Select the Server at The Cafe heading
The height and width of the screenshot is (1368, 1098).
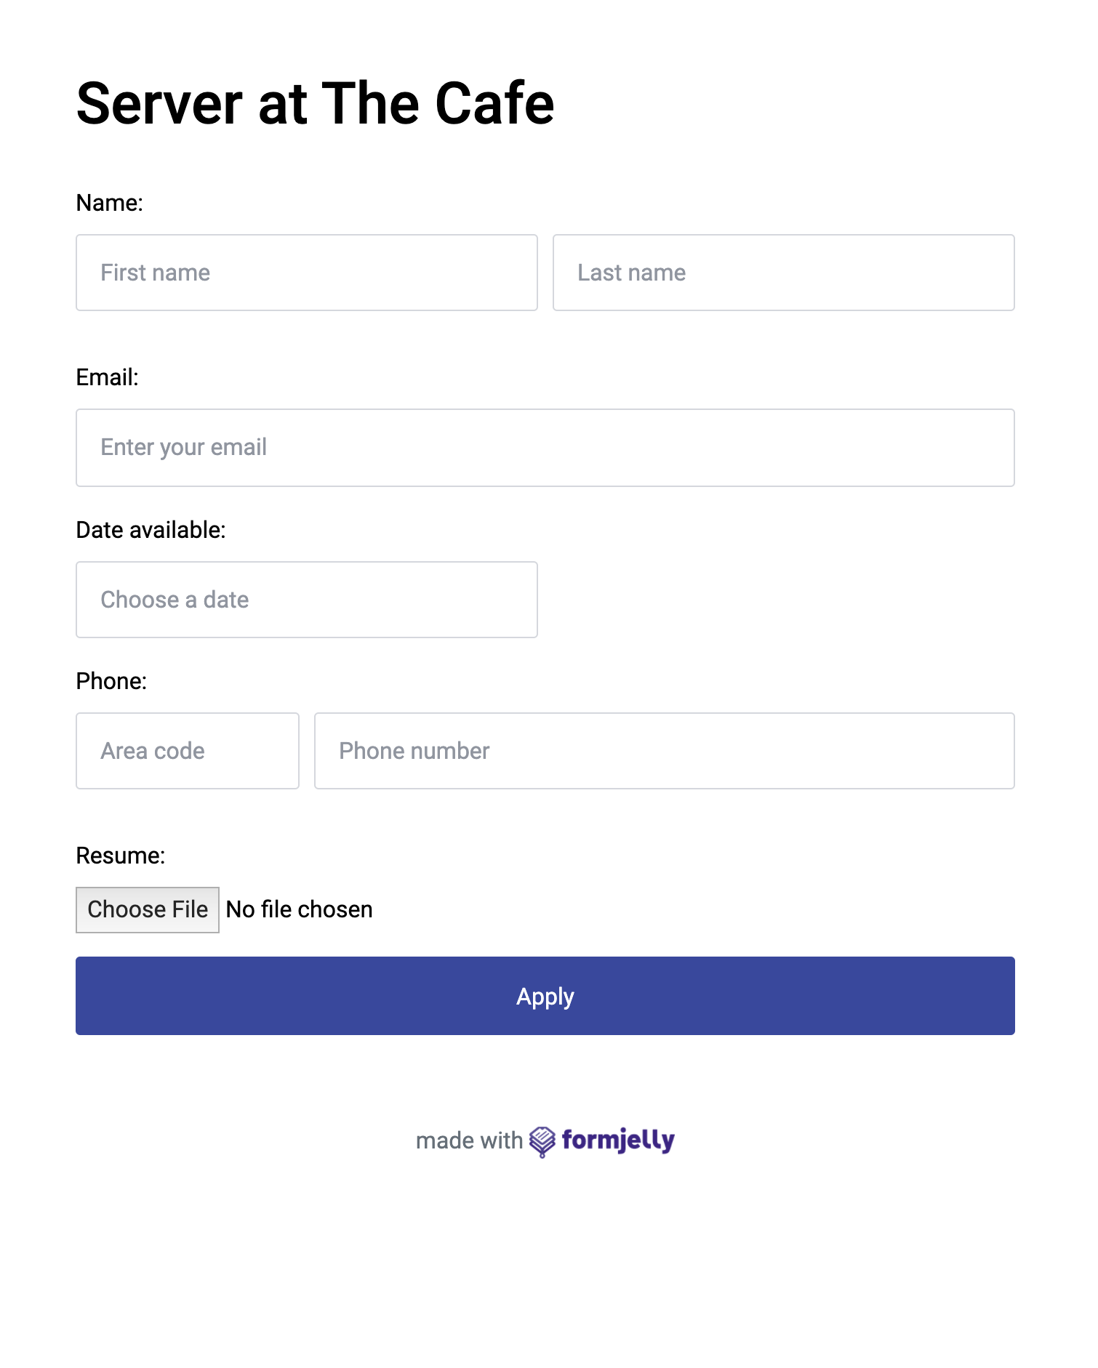pos(316,103)
